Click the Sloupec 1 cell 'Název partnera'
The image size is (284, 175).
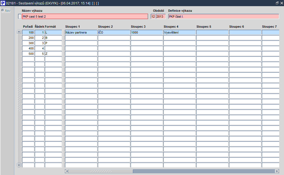(x=81, y=32)
